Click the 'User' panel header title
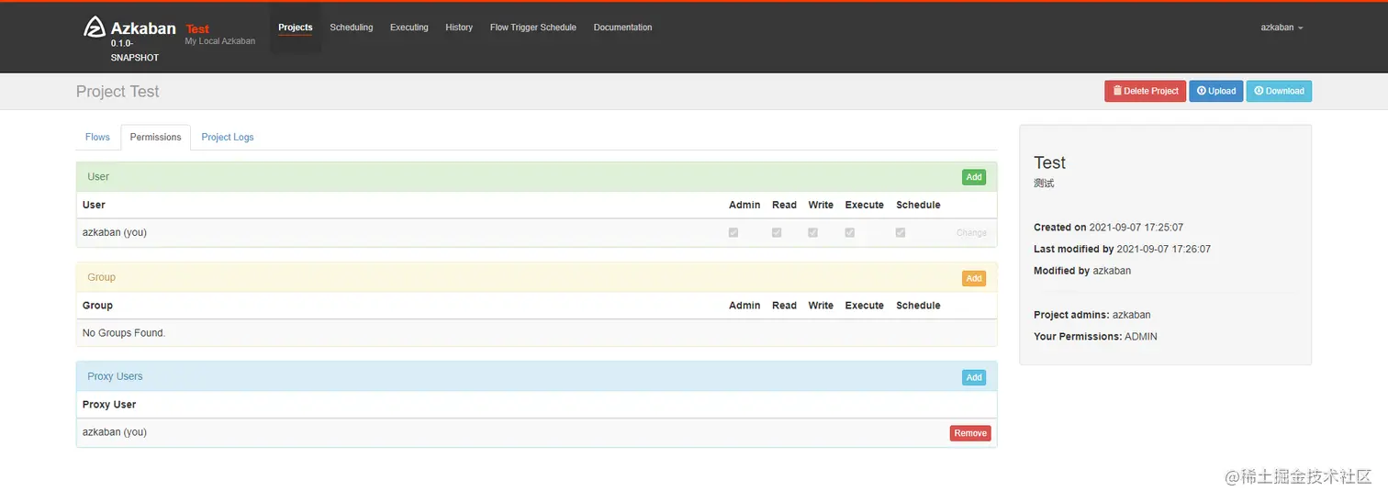The height and width of the screenshot is (502, 1388). coord(98,176)
